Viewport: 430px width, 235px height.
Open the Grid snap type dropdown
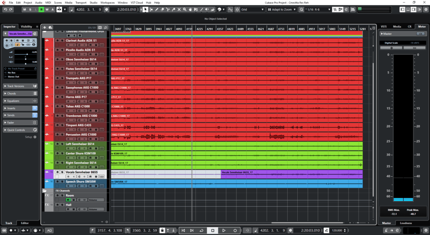tap(252, 9)
